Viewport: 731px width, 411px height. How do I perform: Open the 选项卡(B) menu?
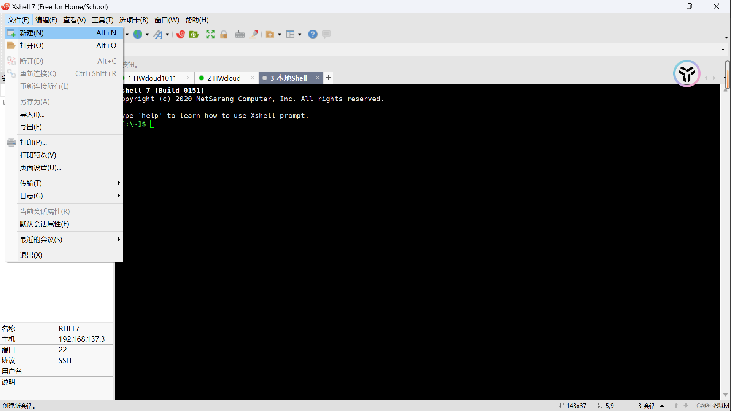(x=133, y=20)
